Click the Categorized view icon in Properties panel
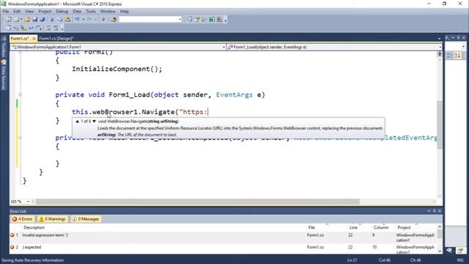 click(x=450, y=56)
